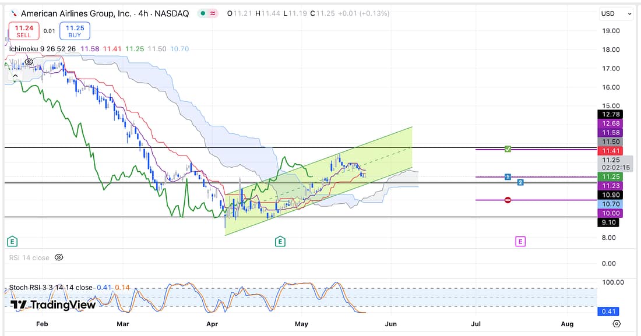Select the Stoch RSI indicator legend
The width and height of the screenshot is (641, 336).
[51, 287]
